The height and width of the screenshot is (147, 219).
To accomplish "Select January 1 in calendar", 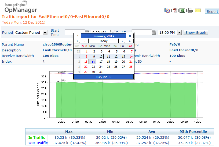I will click(x=85, y=51).
